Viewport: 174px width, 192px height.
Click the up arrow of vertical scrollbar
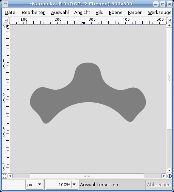click(x=169, y=25)
